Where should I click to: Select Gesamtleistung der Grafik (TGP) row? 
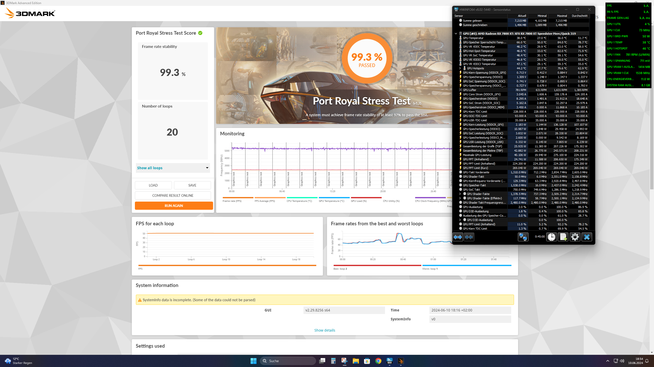(521, 146)
